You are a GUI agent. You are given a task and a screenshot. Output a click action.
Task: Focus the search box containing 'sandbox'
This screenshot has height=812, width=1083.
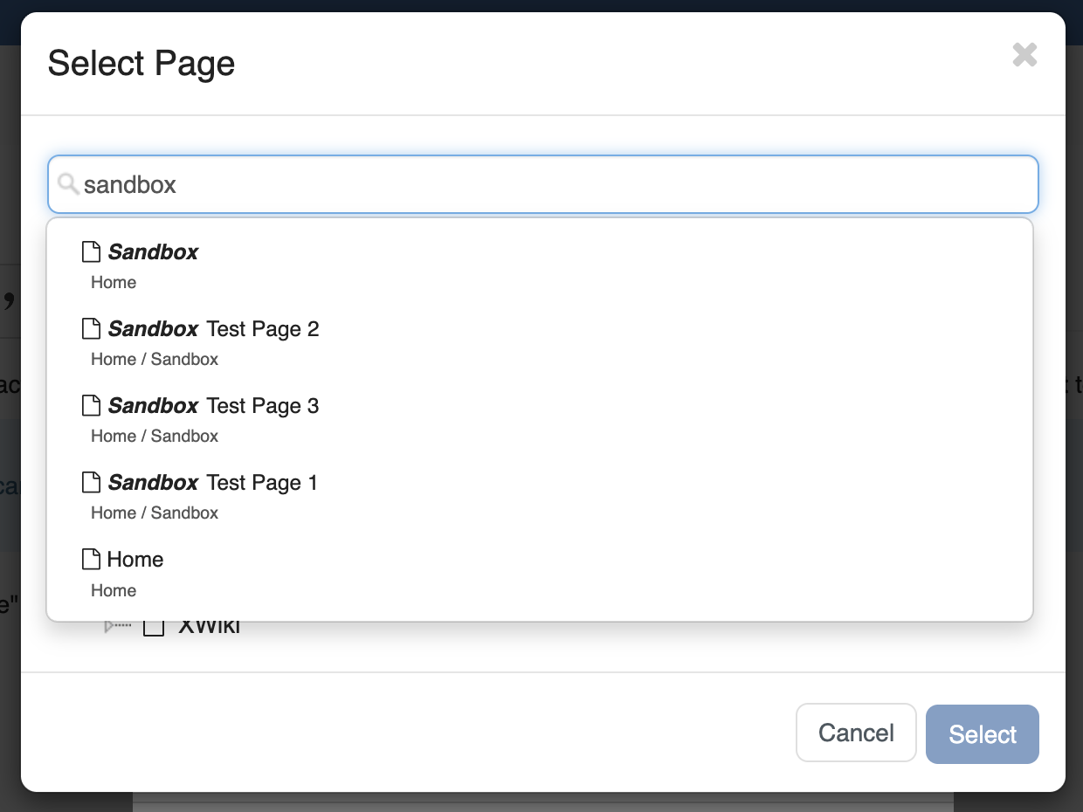(559, 184)
